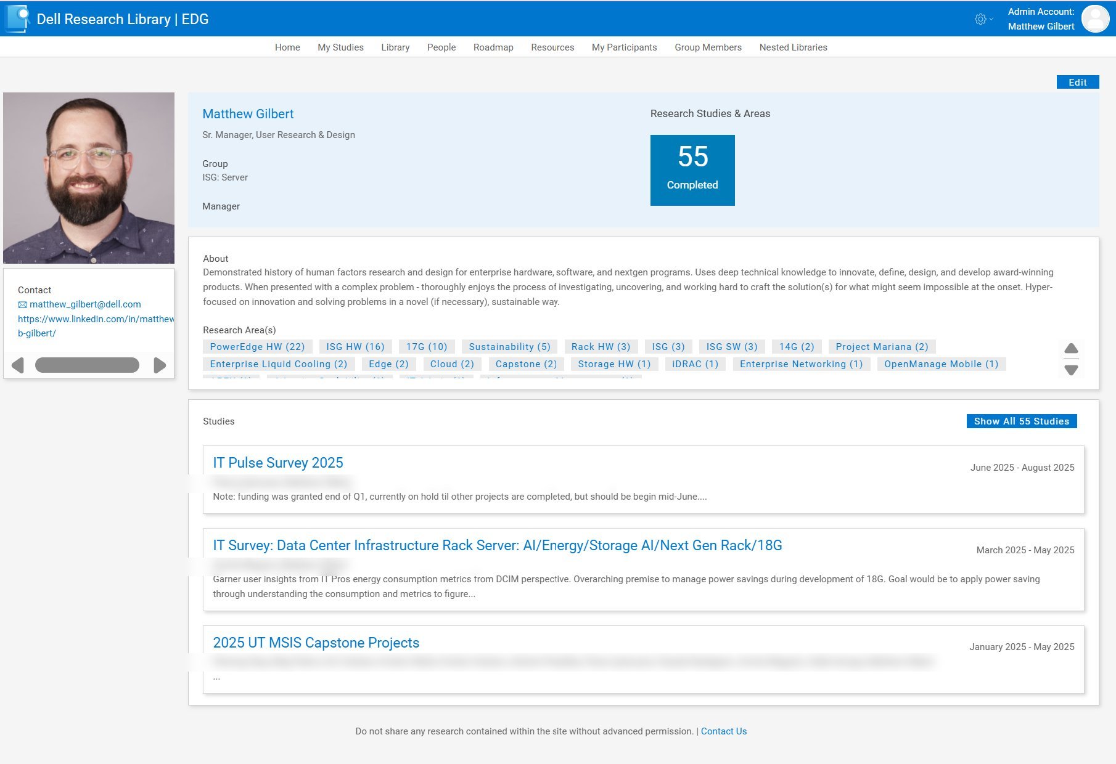Click the Show All 55 Studies button
This screenshot has width=1116, height=764.
click(1022, 421)
